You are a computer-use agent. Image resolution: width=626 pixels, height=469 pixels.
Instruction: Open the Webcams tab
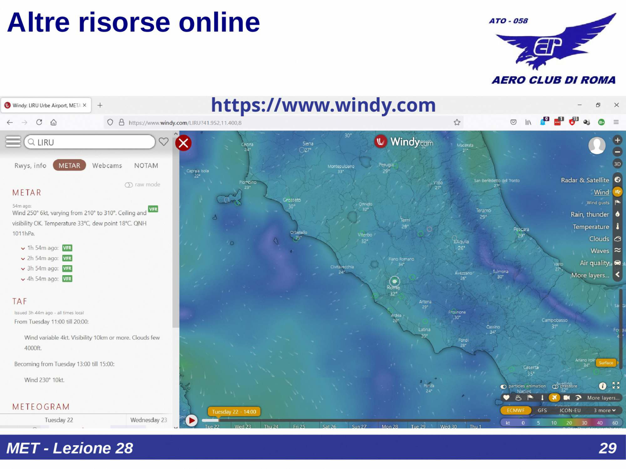coord(107,166)
